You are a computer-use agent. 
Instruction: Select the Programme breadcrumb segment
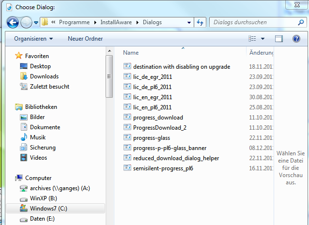(x=74, y=22)
